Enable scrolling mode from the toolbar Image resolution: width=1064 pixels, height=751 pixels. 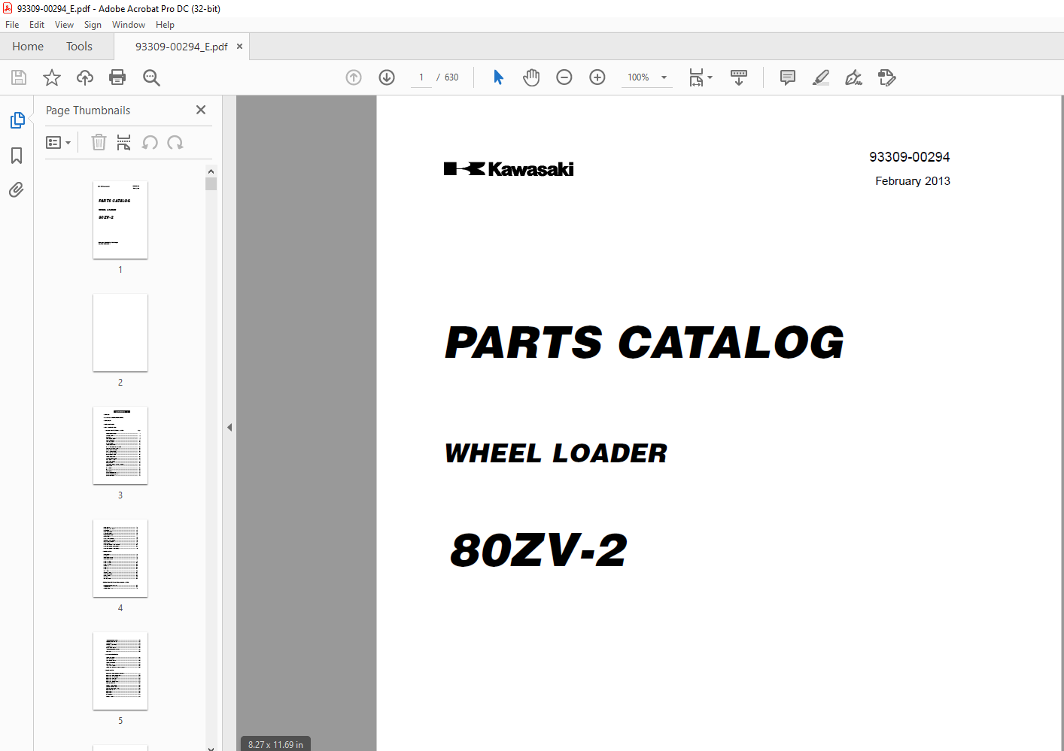(x=739, y=77)
